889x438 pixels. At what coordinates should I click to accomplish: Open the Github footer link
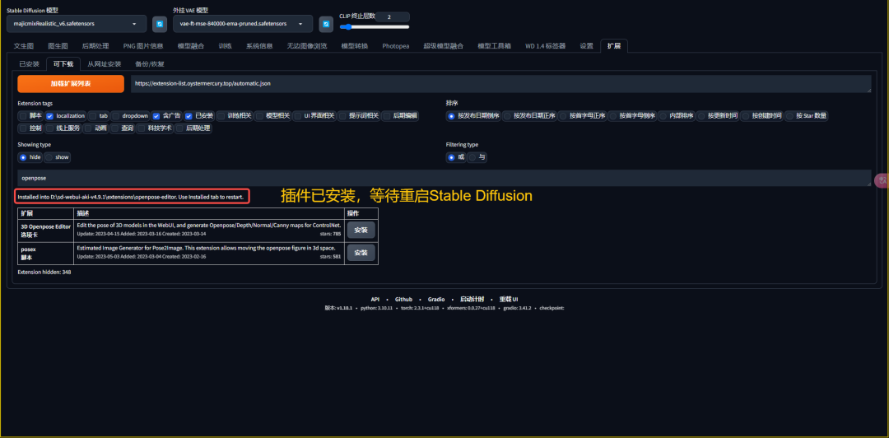click(403, 299)
